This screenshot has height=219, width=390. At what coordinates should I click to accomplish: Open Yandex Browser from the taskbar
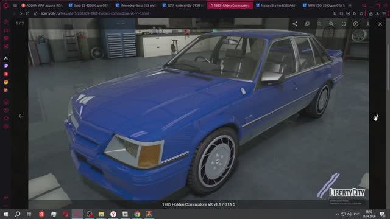click(113, 214)
